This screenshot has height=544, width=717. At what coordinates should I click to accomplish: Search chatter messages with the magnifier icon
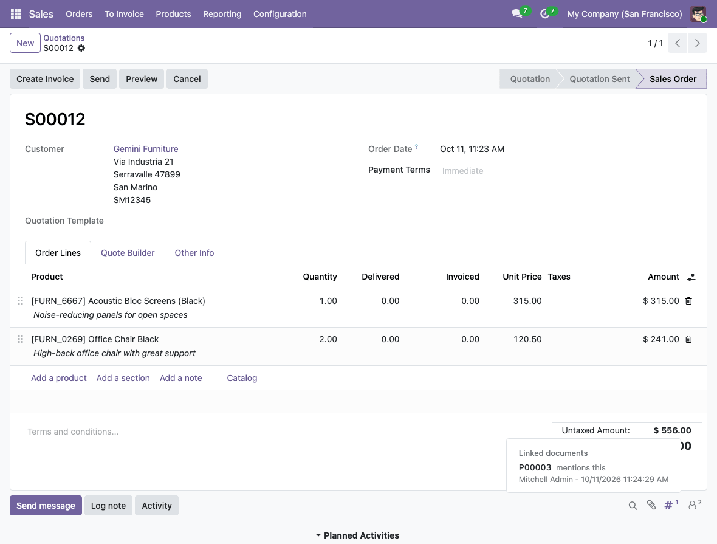point(633,506)
